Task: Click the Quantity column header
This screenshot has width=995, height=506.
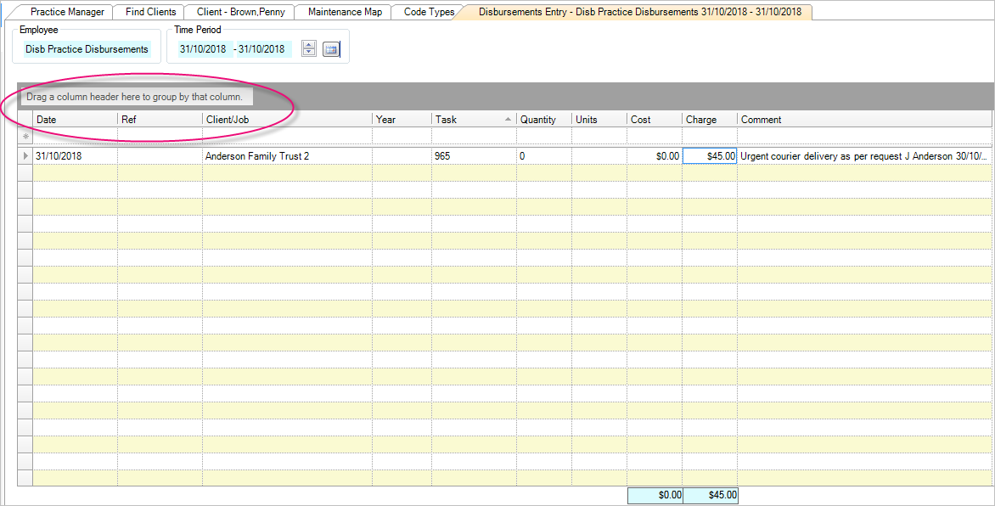Action: click(x=543, y=120)
